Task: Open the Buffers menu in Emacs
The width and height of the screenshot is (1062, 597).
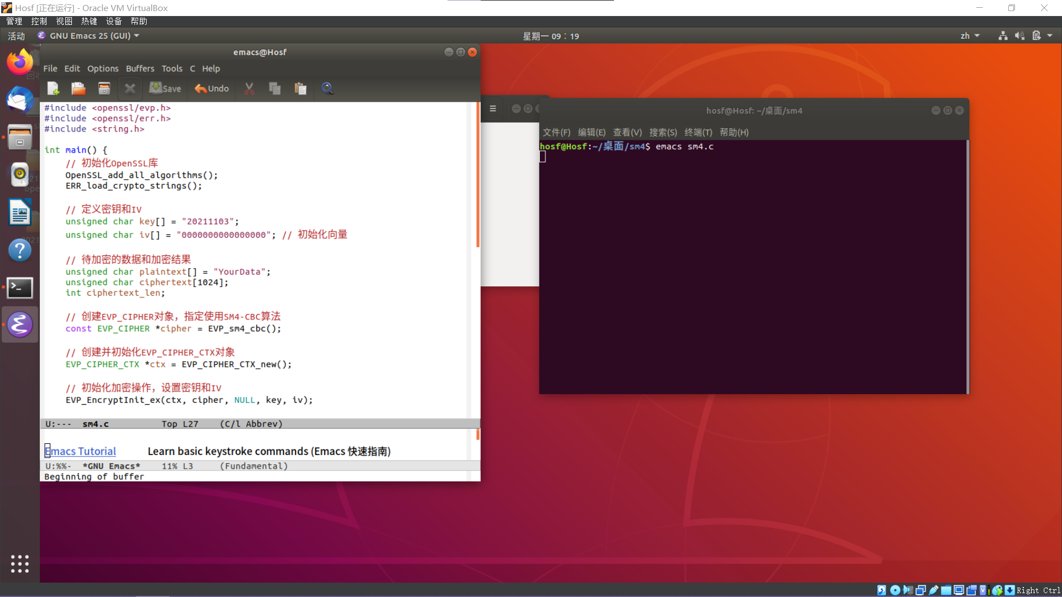Action: click(140, 69)
